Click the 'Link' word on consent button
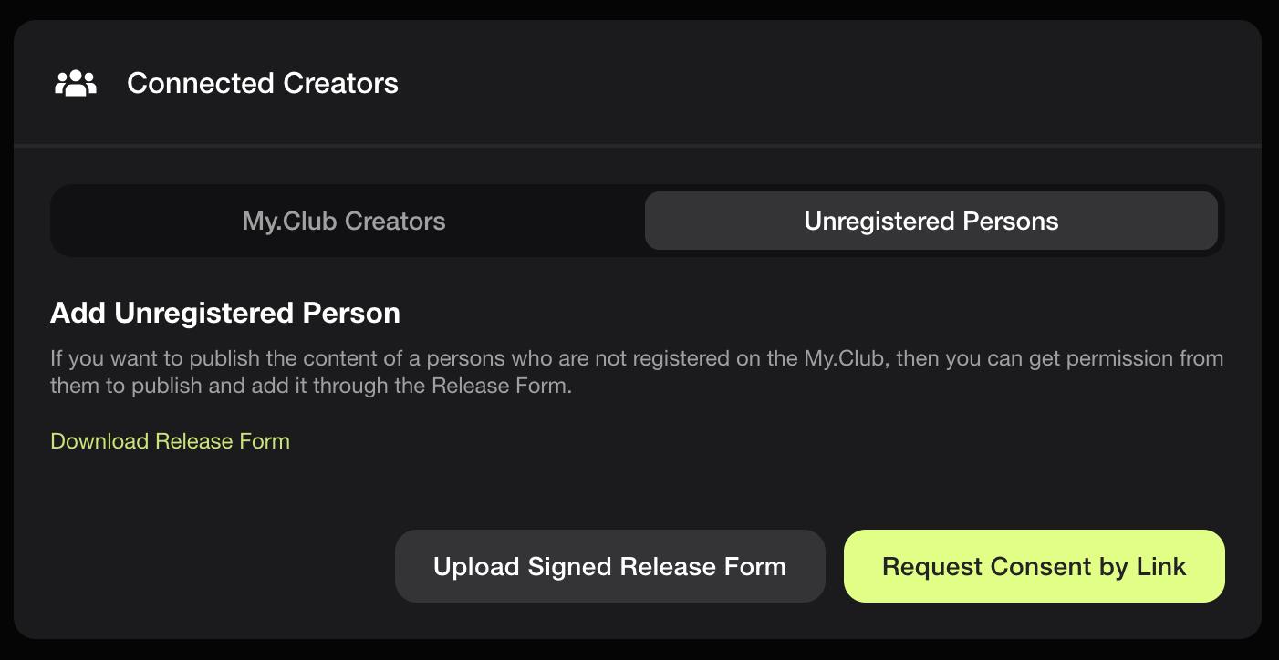Image resolution: width=1279 pixels, height=660 pixels. pyautogui.click(x=1161, y=566)
